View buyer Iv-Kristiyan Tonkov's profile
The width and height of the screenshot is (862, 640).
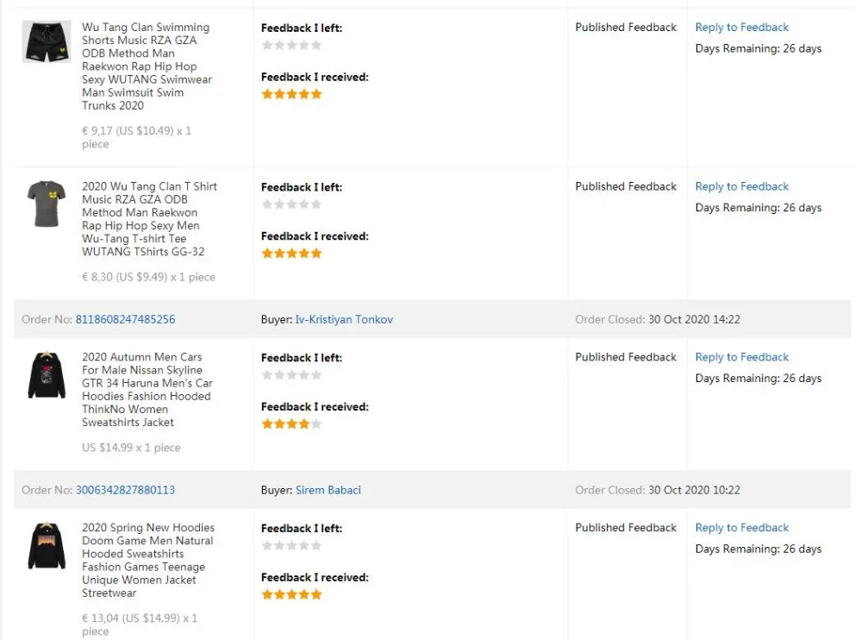[344, 319]
